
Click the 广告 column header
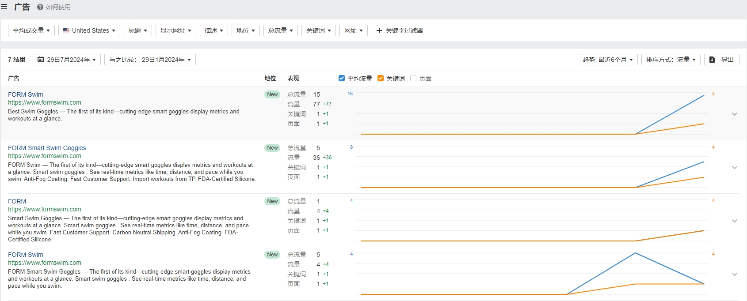[x=14, y=78]
